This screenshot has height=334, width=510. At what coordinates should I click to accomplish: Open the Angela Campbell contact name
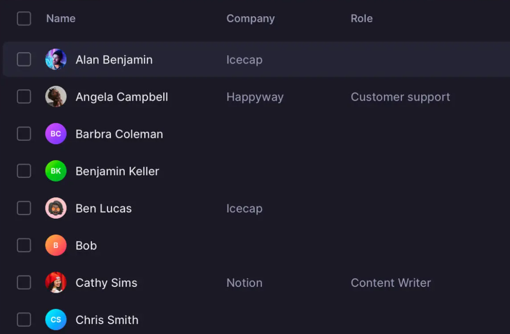[121, 97]
